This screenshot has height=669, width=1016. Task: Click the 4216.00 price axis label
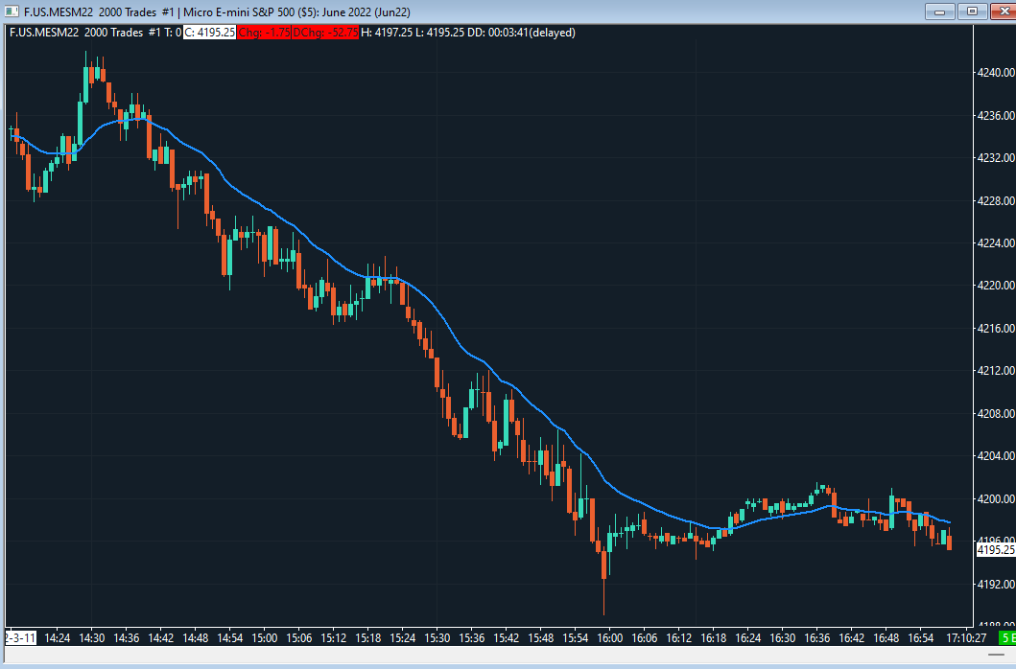(x=995, y=329)
